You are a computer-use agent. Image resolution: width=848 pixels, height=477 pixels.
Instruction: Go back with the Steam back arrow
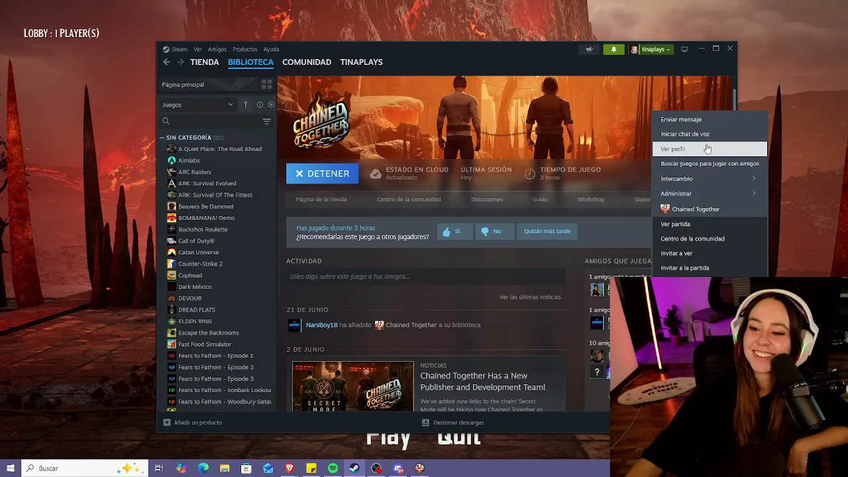coord(166,62)
